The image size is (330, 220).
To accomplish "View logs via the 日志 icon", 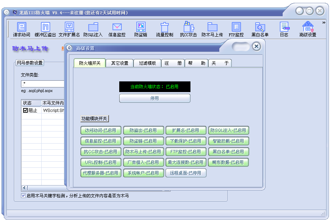I will tap(284, 28).
